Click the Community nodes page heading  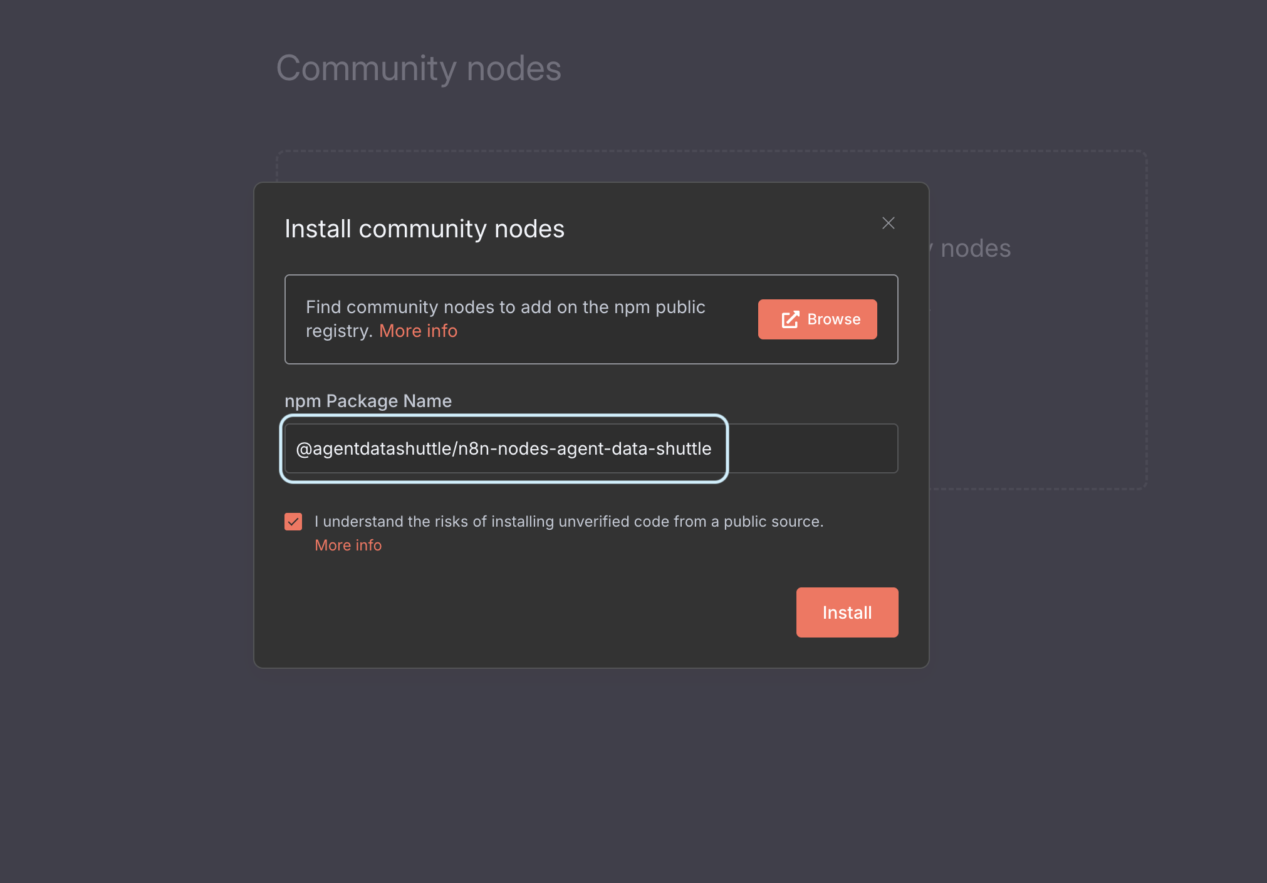coord(419,68)
